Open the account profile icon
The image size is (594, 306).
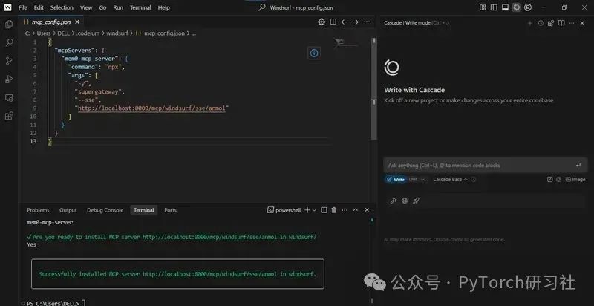528,7
